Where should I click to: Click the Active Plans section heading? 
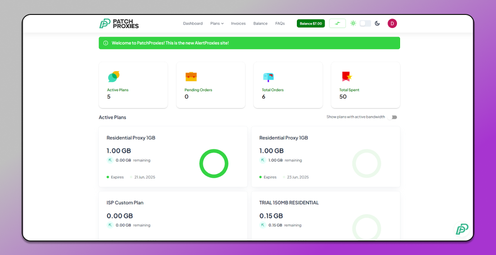click(x=112, y=117)
